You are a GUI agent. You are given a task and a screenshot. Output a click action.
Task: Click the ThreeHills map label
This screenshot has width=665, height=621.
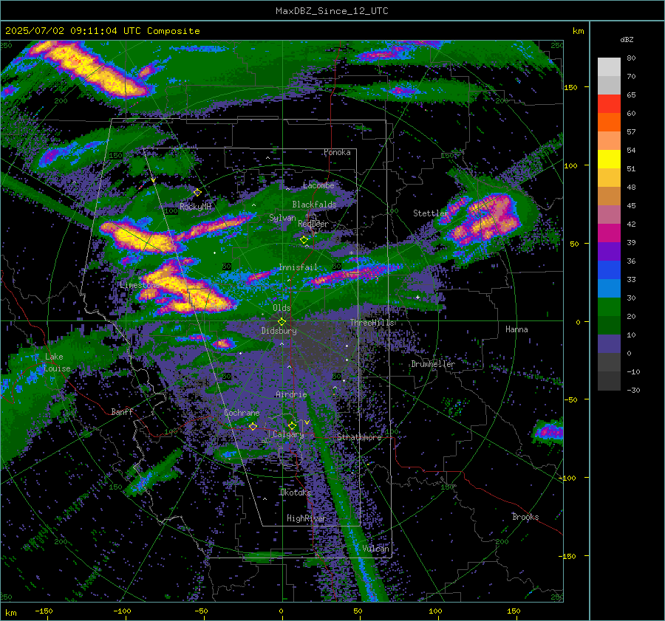click(372, 323)
